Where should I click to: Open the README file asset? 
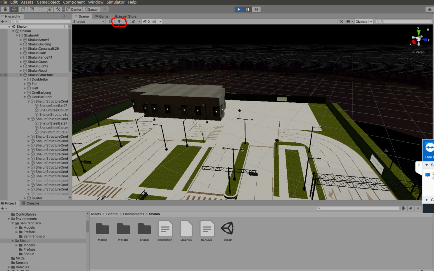(x=207, y=228)
